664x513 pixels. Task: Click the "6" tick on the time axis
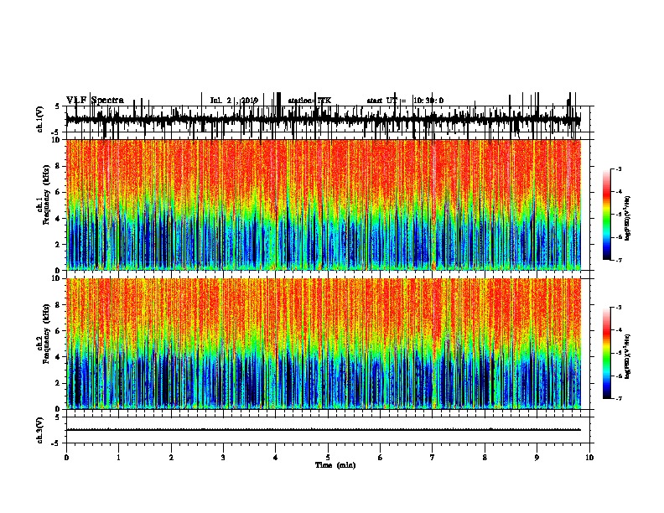(x=381, y=458)
